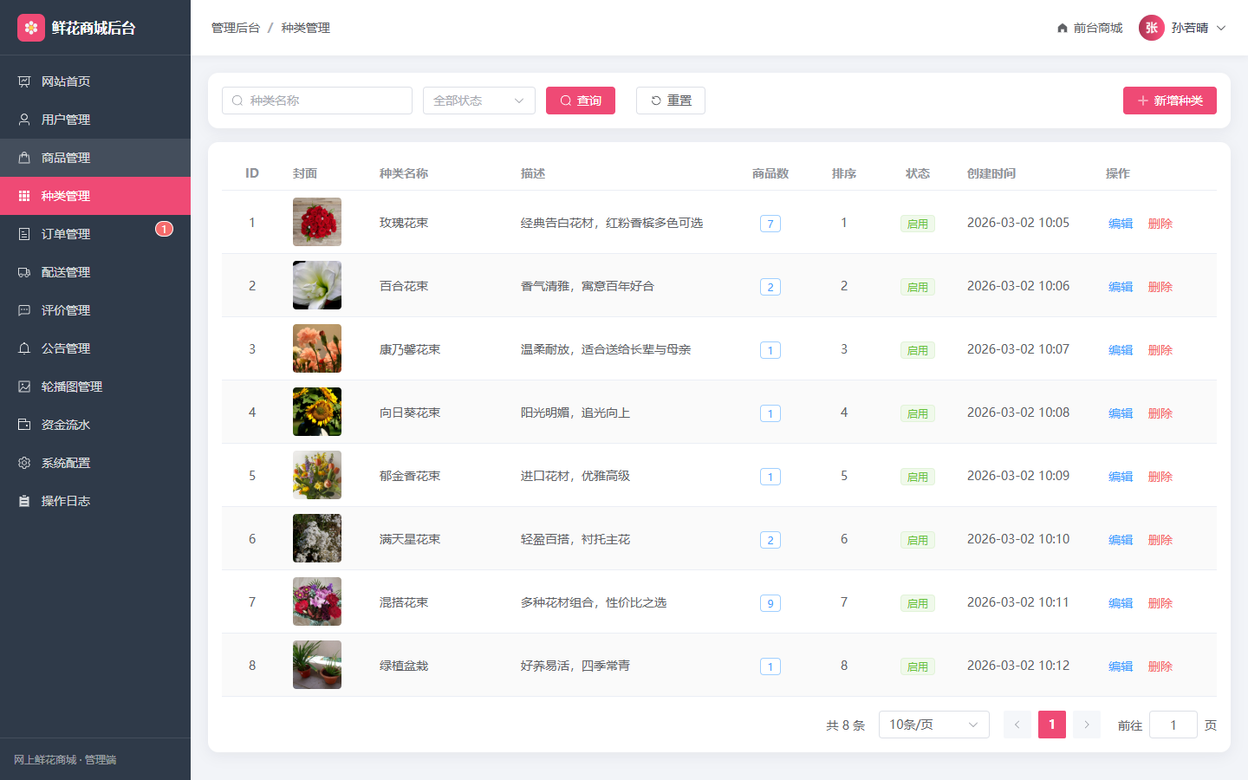Open 订单管理 with the notification badge
The height and width of the screenshot is (780, 1248).
coord(95,234)
